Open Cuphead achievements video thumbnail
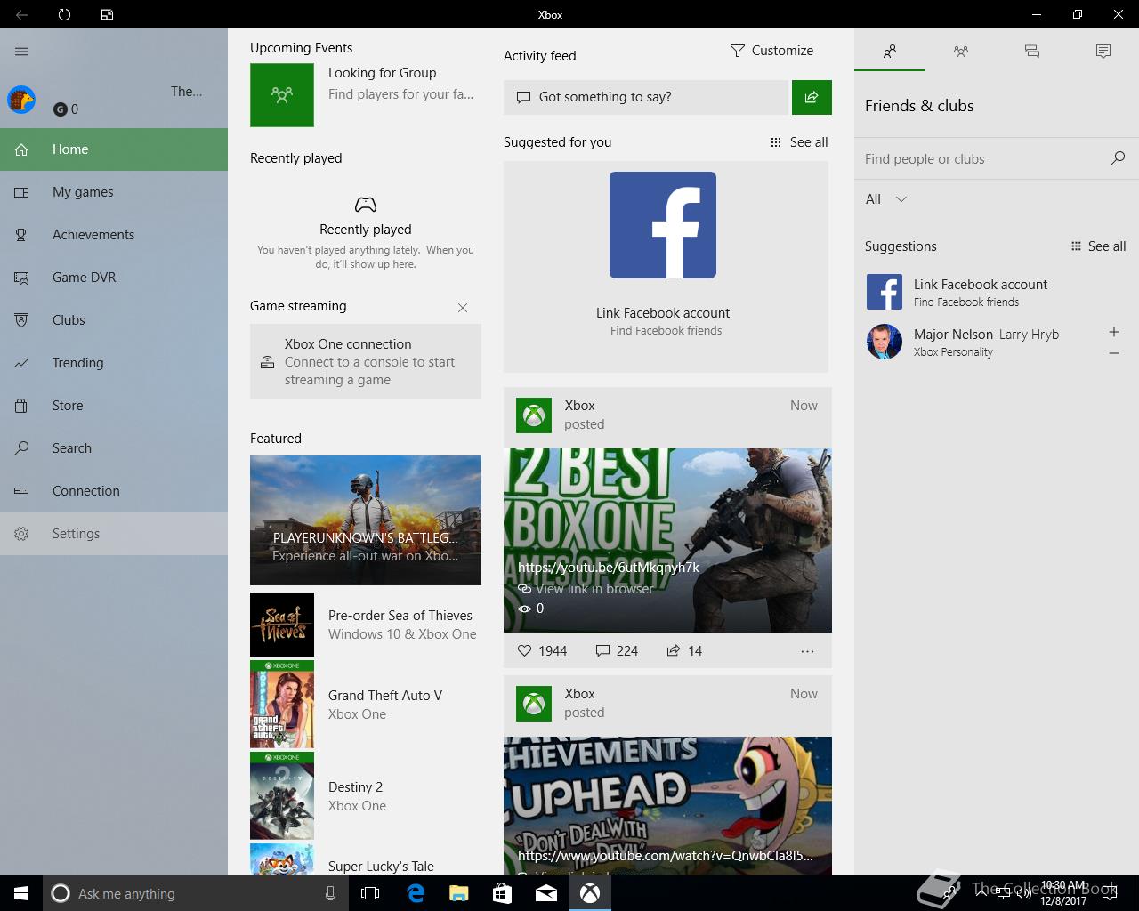Screen dimensions: 1139x911 (667, 806)
